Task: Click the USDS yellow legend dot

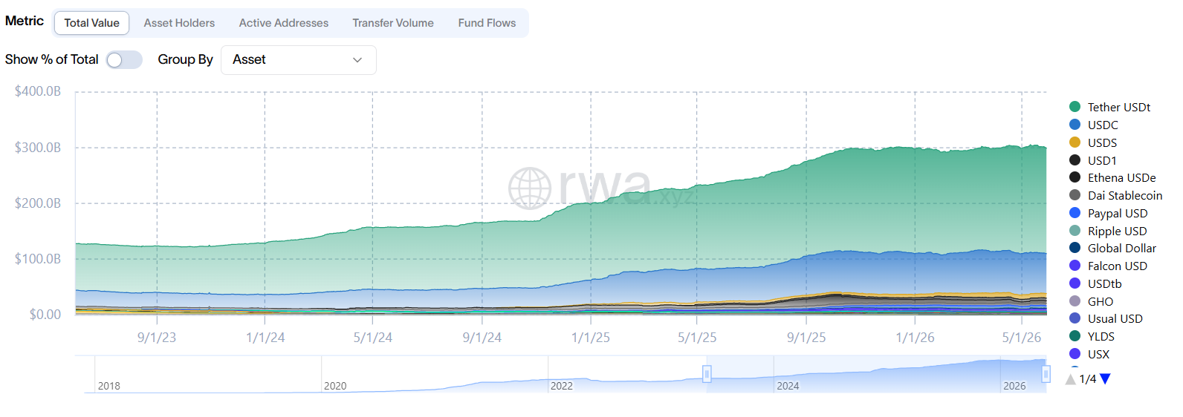Action: coord(1075,142)
